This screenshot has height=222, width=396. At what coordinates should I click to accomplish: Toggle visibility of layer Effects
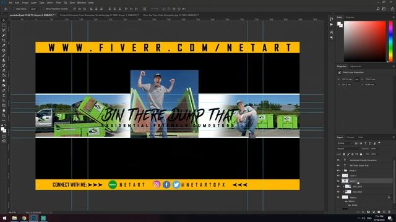pyautogui.click(x=346, y=202)
